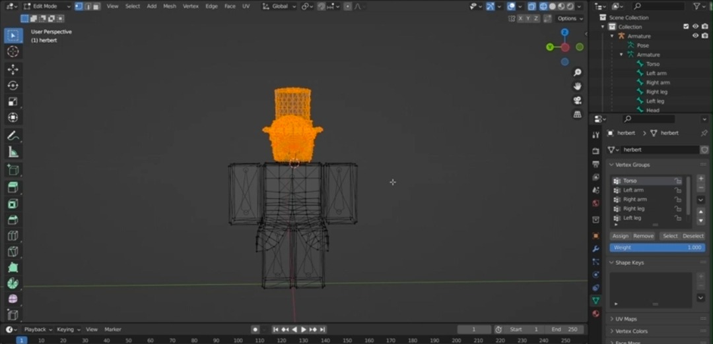Screen dimensions: 713x344
Task: Adjust the Weight slider
Action: (657, 248)
